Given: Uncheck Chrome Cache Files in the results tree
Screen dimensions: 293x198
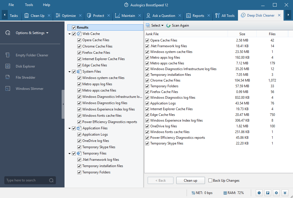Looking at the screenshot, I should (x=79, y=46).
